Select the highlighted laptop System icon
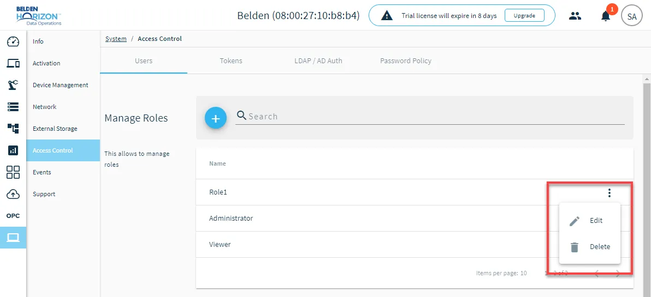651x297 pixels. pos(13,238)
